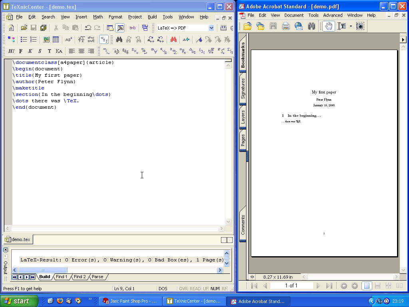
Task: Select the Hand tool in Acrobat
Action: pyautogui.click(x=329, y=26)
